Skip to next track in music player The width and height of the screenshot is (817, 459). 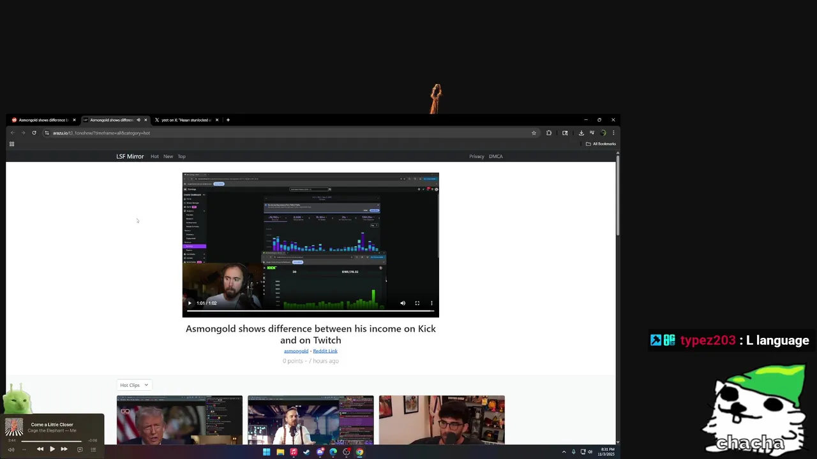[64, 449]
